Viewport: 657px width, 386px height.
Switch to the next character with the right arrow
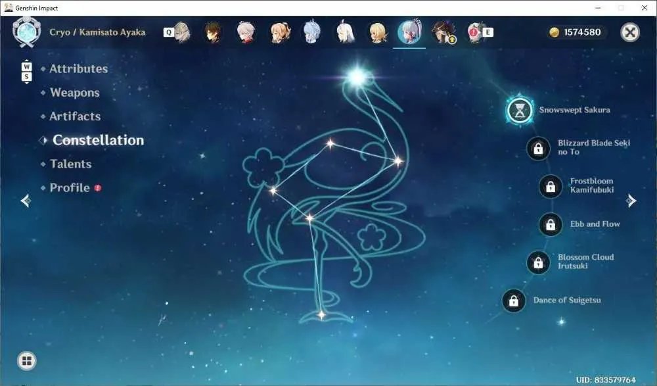(631, 201)
